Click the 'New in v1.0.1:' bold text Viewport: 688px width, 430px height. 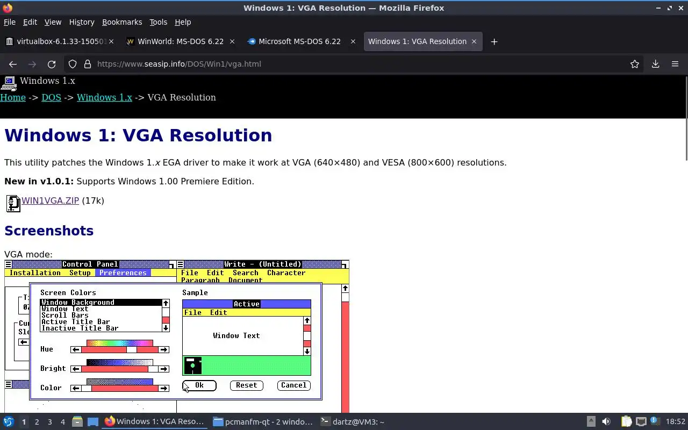coord(39,181)
